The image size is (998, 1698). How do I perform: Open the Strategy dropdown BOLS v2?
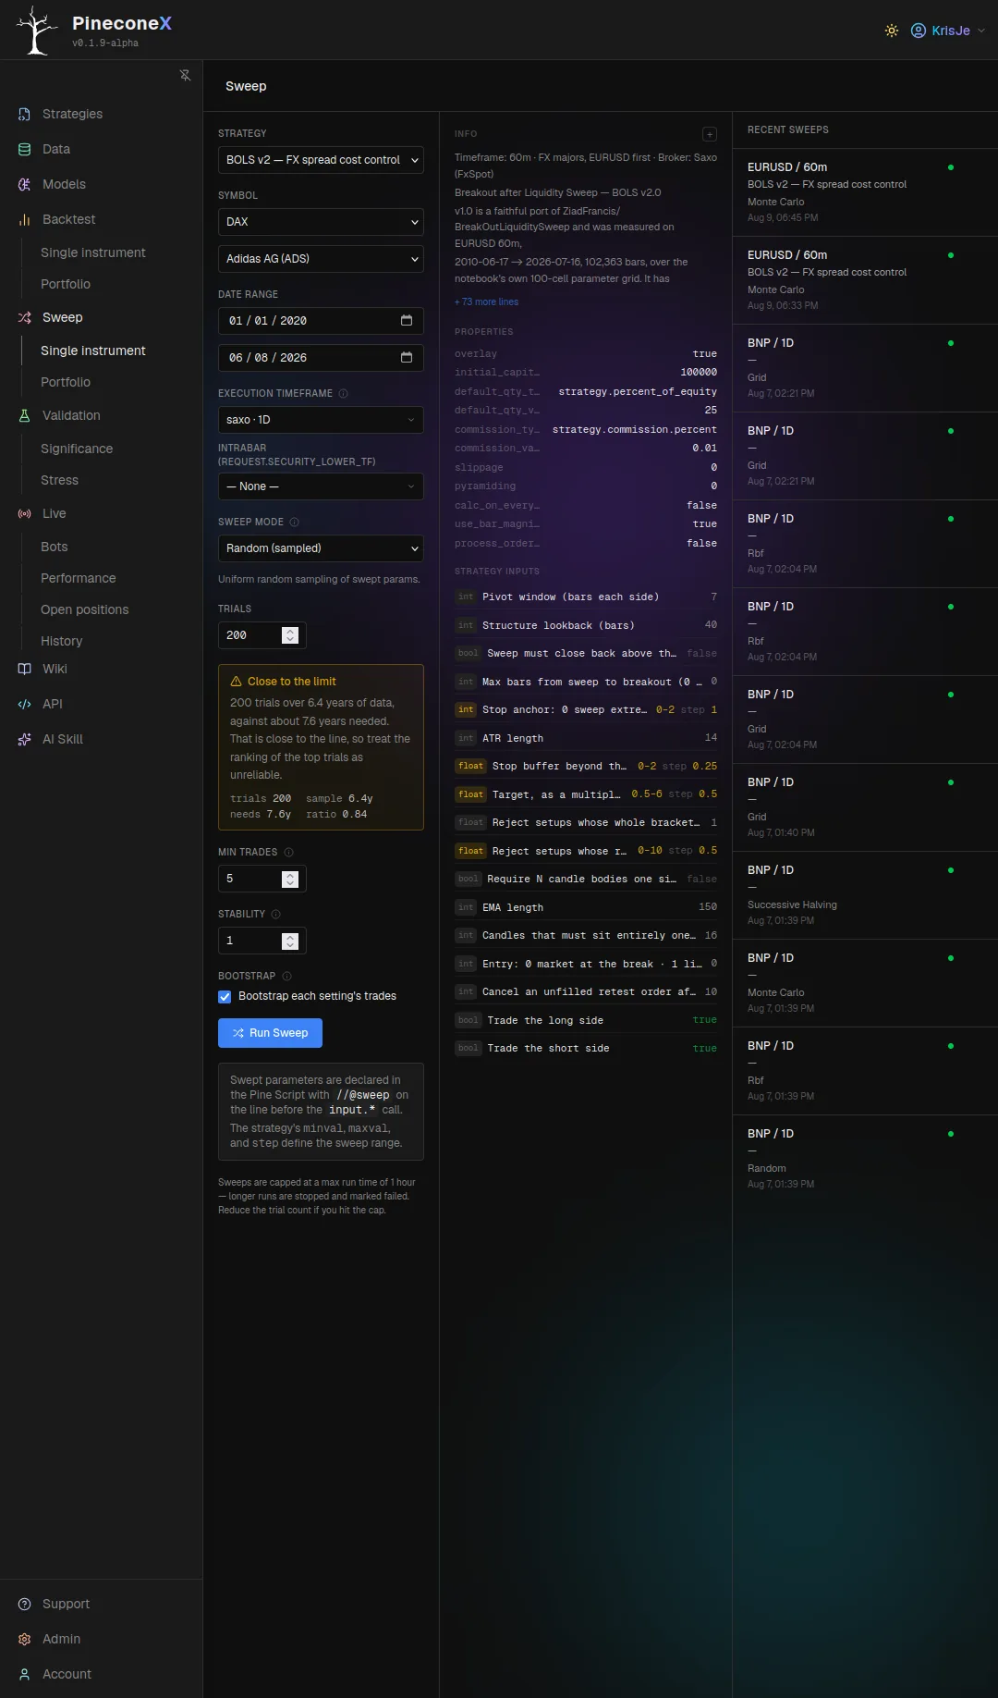[321, 160]
